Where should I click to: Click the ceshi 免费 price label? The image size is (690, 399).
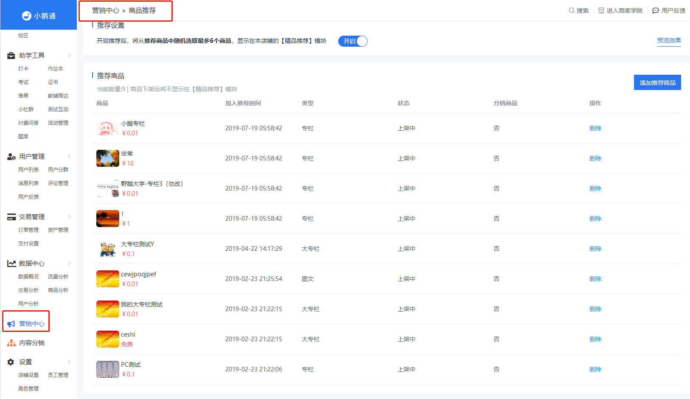pos(127,344)
